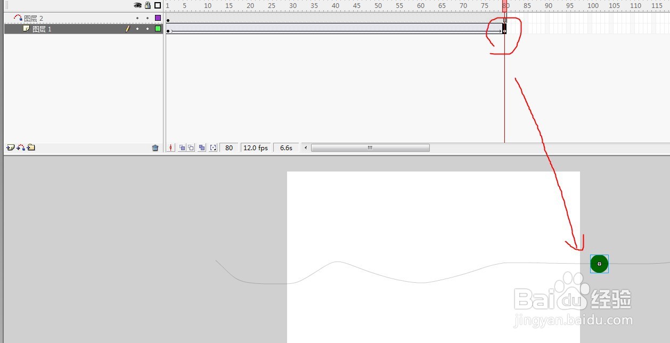Select frame 80 of 图层 2
Viewport: 670px width, 343px height.
click(504, 18)
